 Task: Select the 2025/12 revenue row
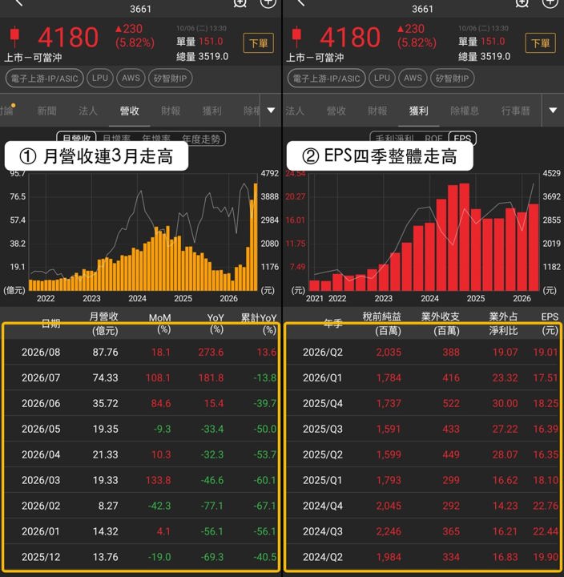point(141,557)
